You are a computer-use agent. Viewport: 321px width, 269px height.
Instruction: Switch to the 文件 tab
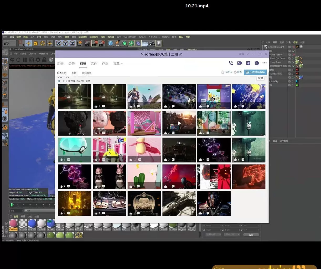[94, 64]
